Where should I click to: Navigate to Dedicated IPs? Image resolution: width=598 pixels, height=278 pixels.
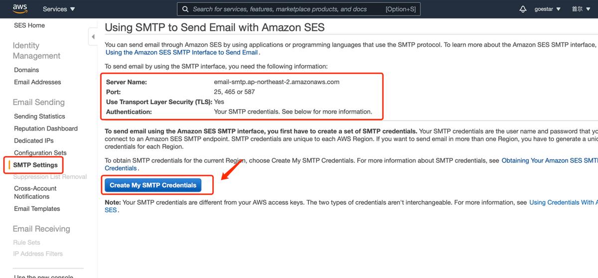[x=34, y=140]
